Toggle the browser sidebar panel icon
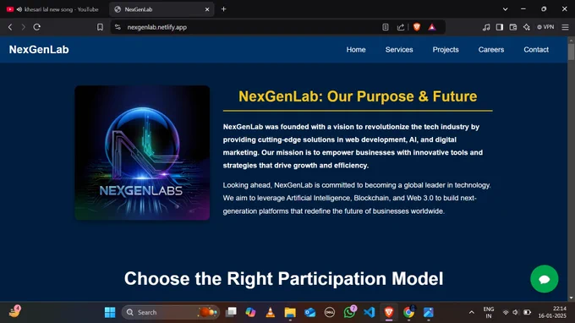This screenshot has height=323, width=575. 500,27
